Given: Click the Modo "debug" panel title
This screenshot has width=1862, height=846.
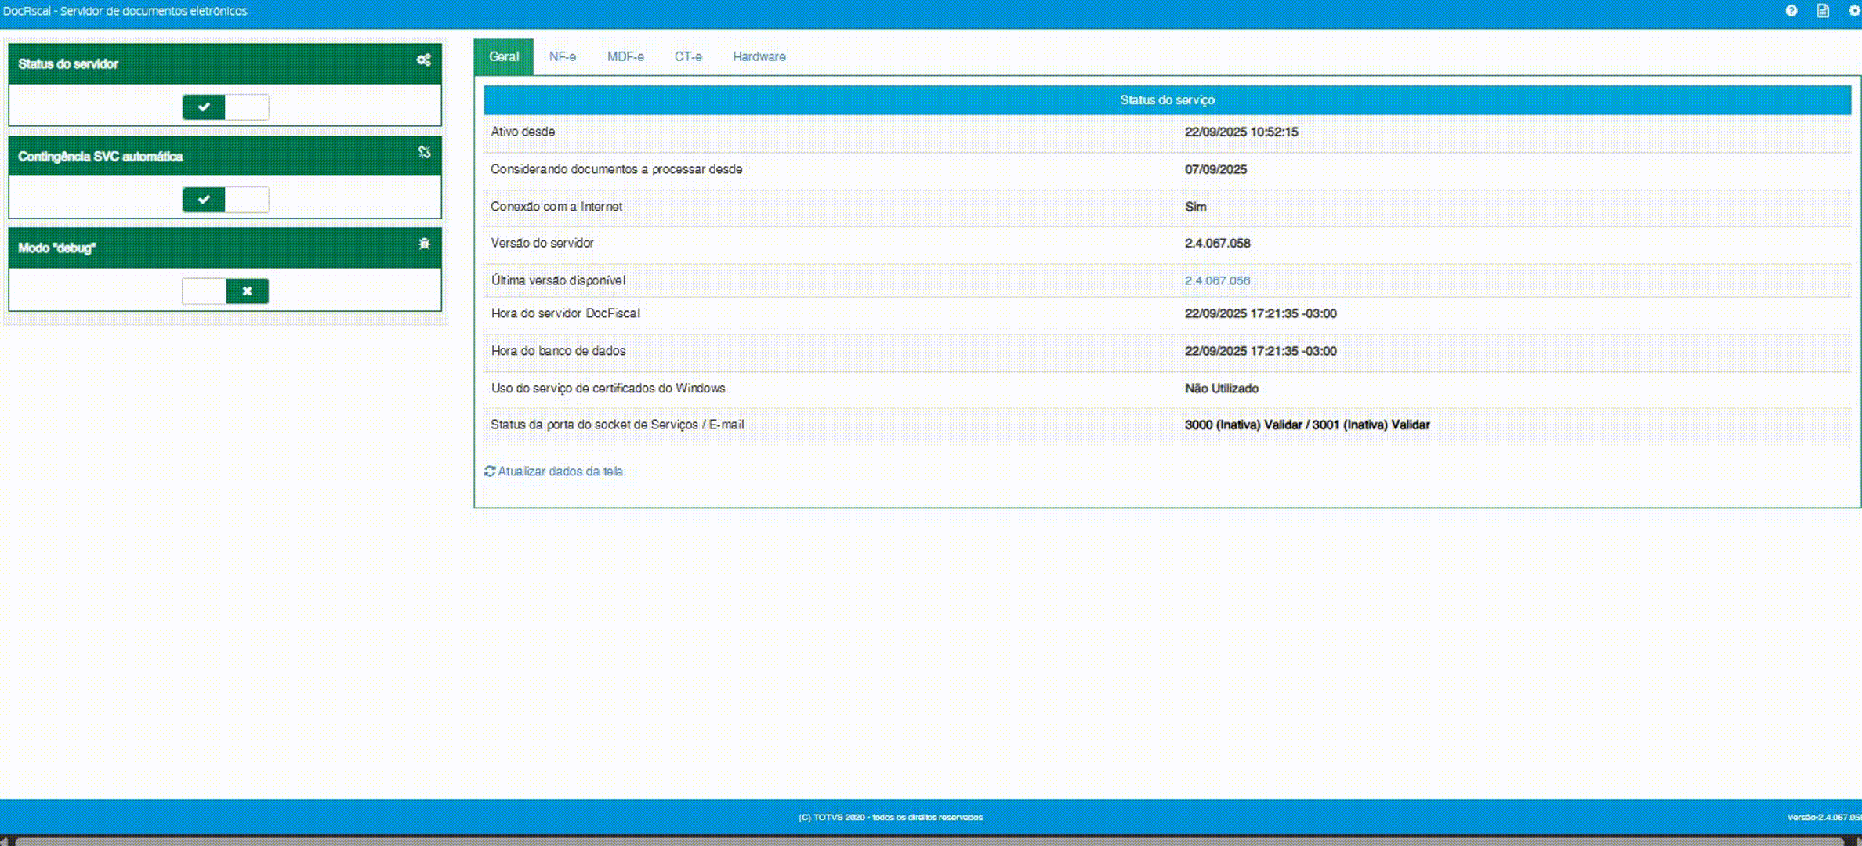Looking at the screenshot, I should 56,248.
